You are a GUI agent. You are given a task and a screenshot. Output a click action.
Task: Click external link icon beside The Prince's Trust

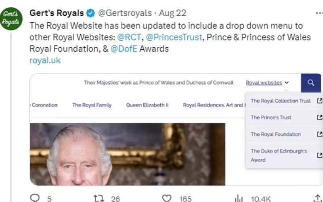[x=319, y=118]
